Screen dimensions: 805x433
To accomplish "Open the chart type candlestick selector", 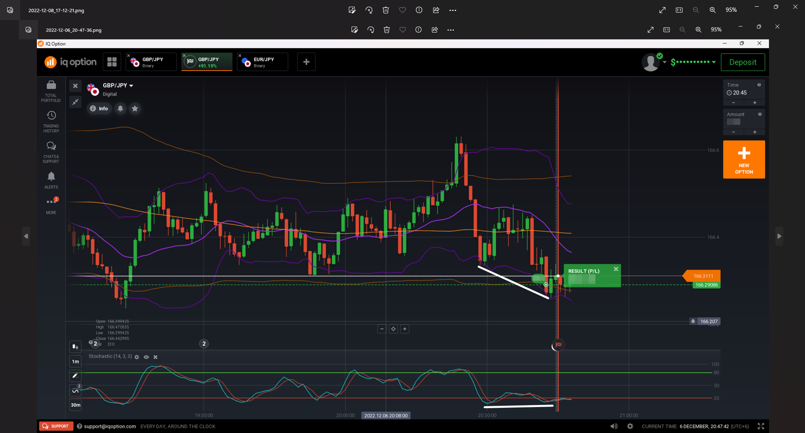I will coord(75,347).
